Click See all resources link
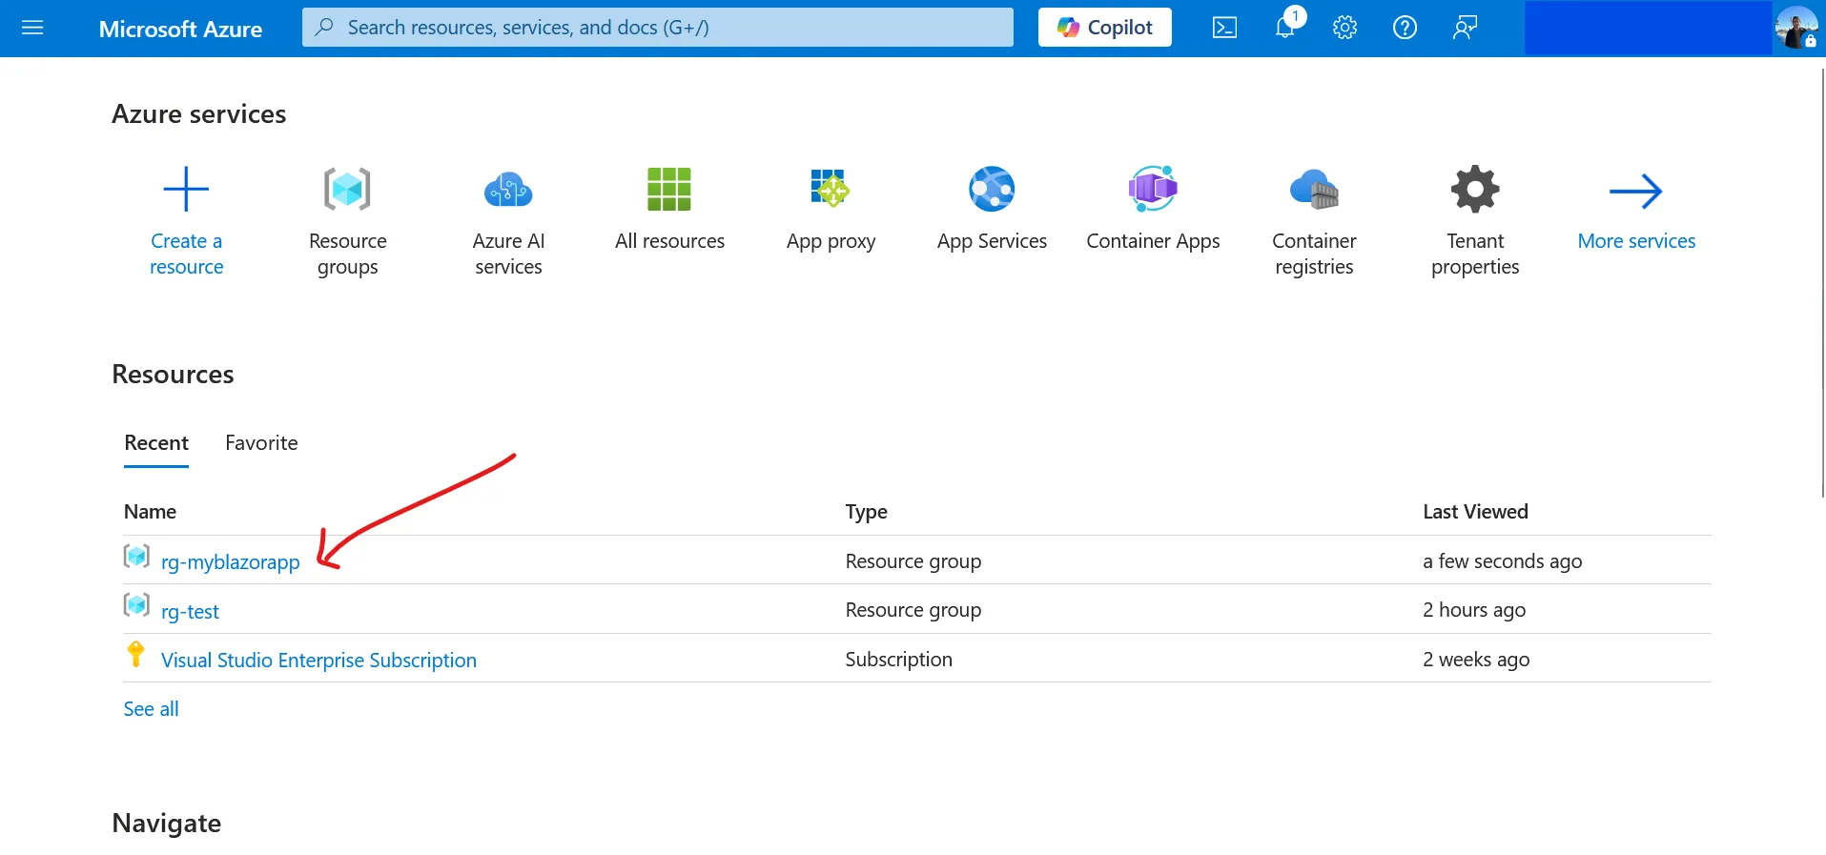The height and width of the screenshot is (855, 1826). click(151, 708)
